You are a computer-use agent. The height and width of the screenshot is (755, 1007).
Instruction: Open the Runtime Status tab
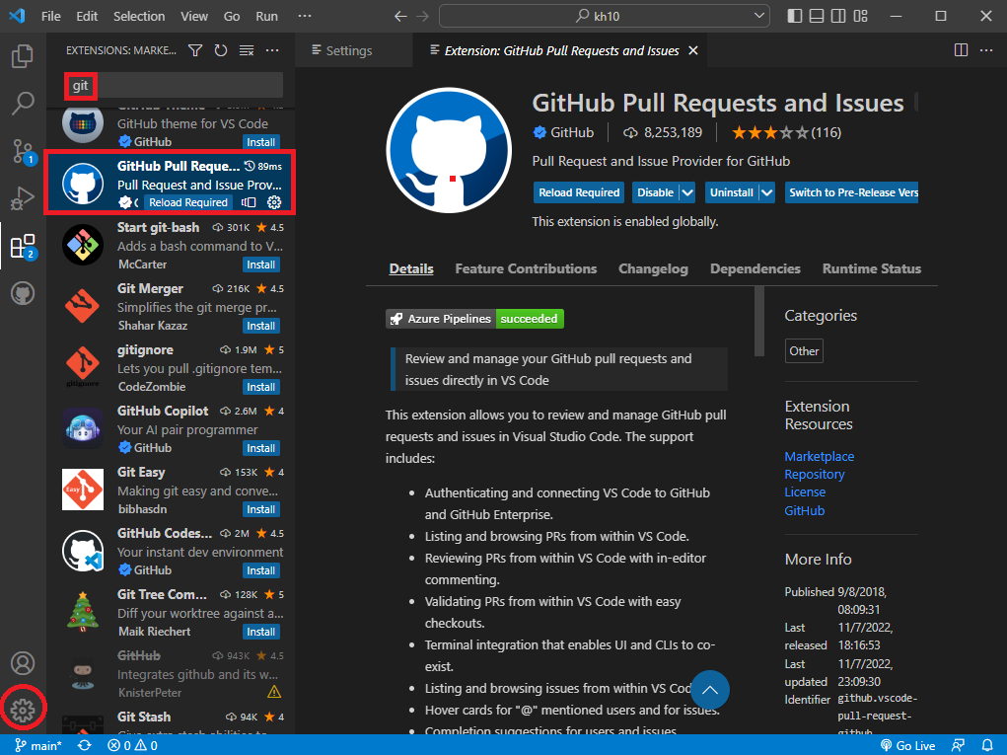click(x=872, y=268)
